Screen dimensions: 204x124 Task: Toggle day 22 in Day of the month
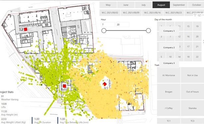(197, 57)
